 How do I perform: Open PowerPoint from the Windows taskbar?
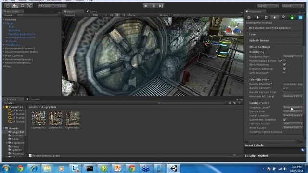[117, 169]
